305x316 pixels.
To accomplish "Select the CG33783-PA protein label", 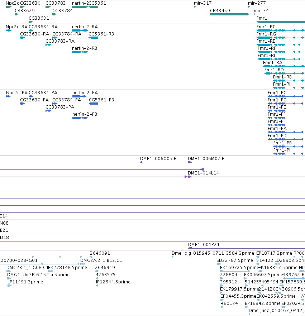I will tap(60, 107).
